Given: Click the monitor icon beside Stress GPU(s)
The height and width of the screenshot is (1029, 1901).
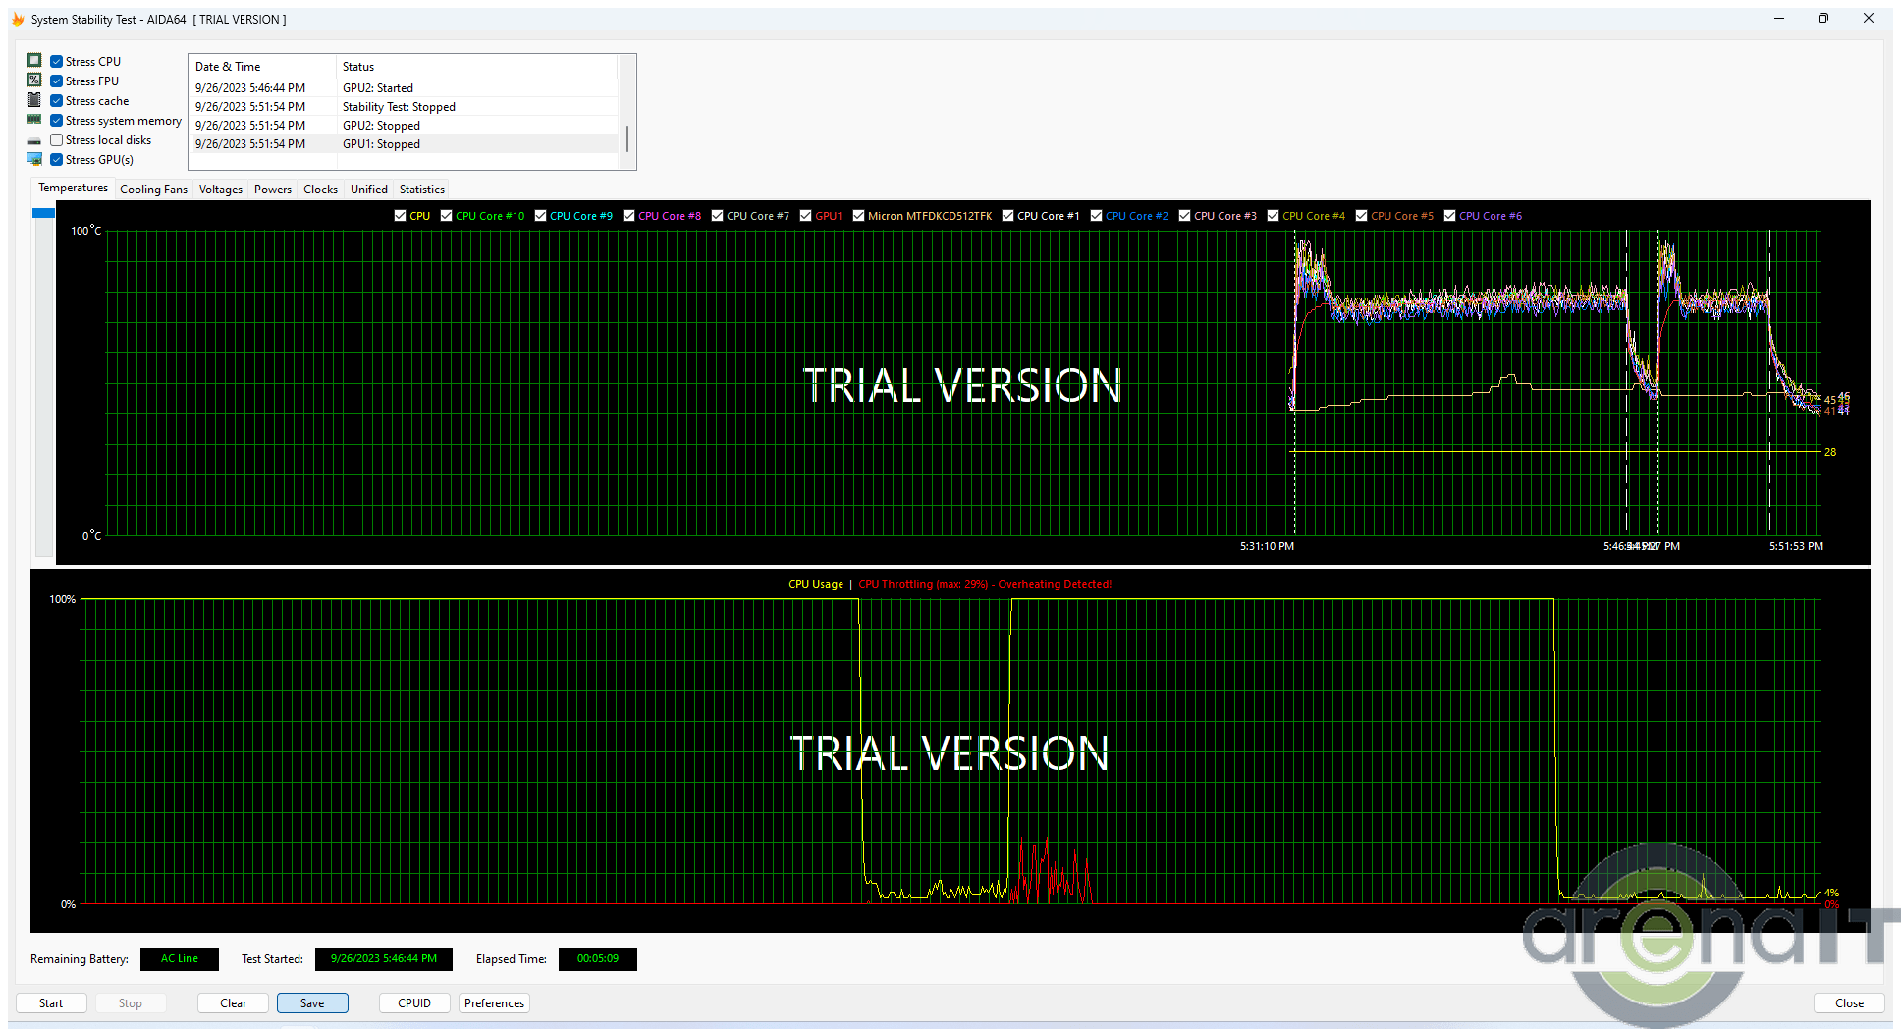Looking at the screenshot, I should 34,159.
